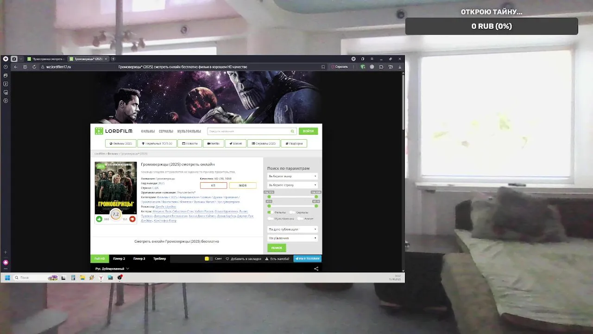Viewport: 593px width, 334px height.
Task: Click the globe icon in browser toolbar
Action: click(372, 67)
